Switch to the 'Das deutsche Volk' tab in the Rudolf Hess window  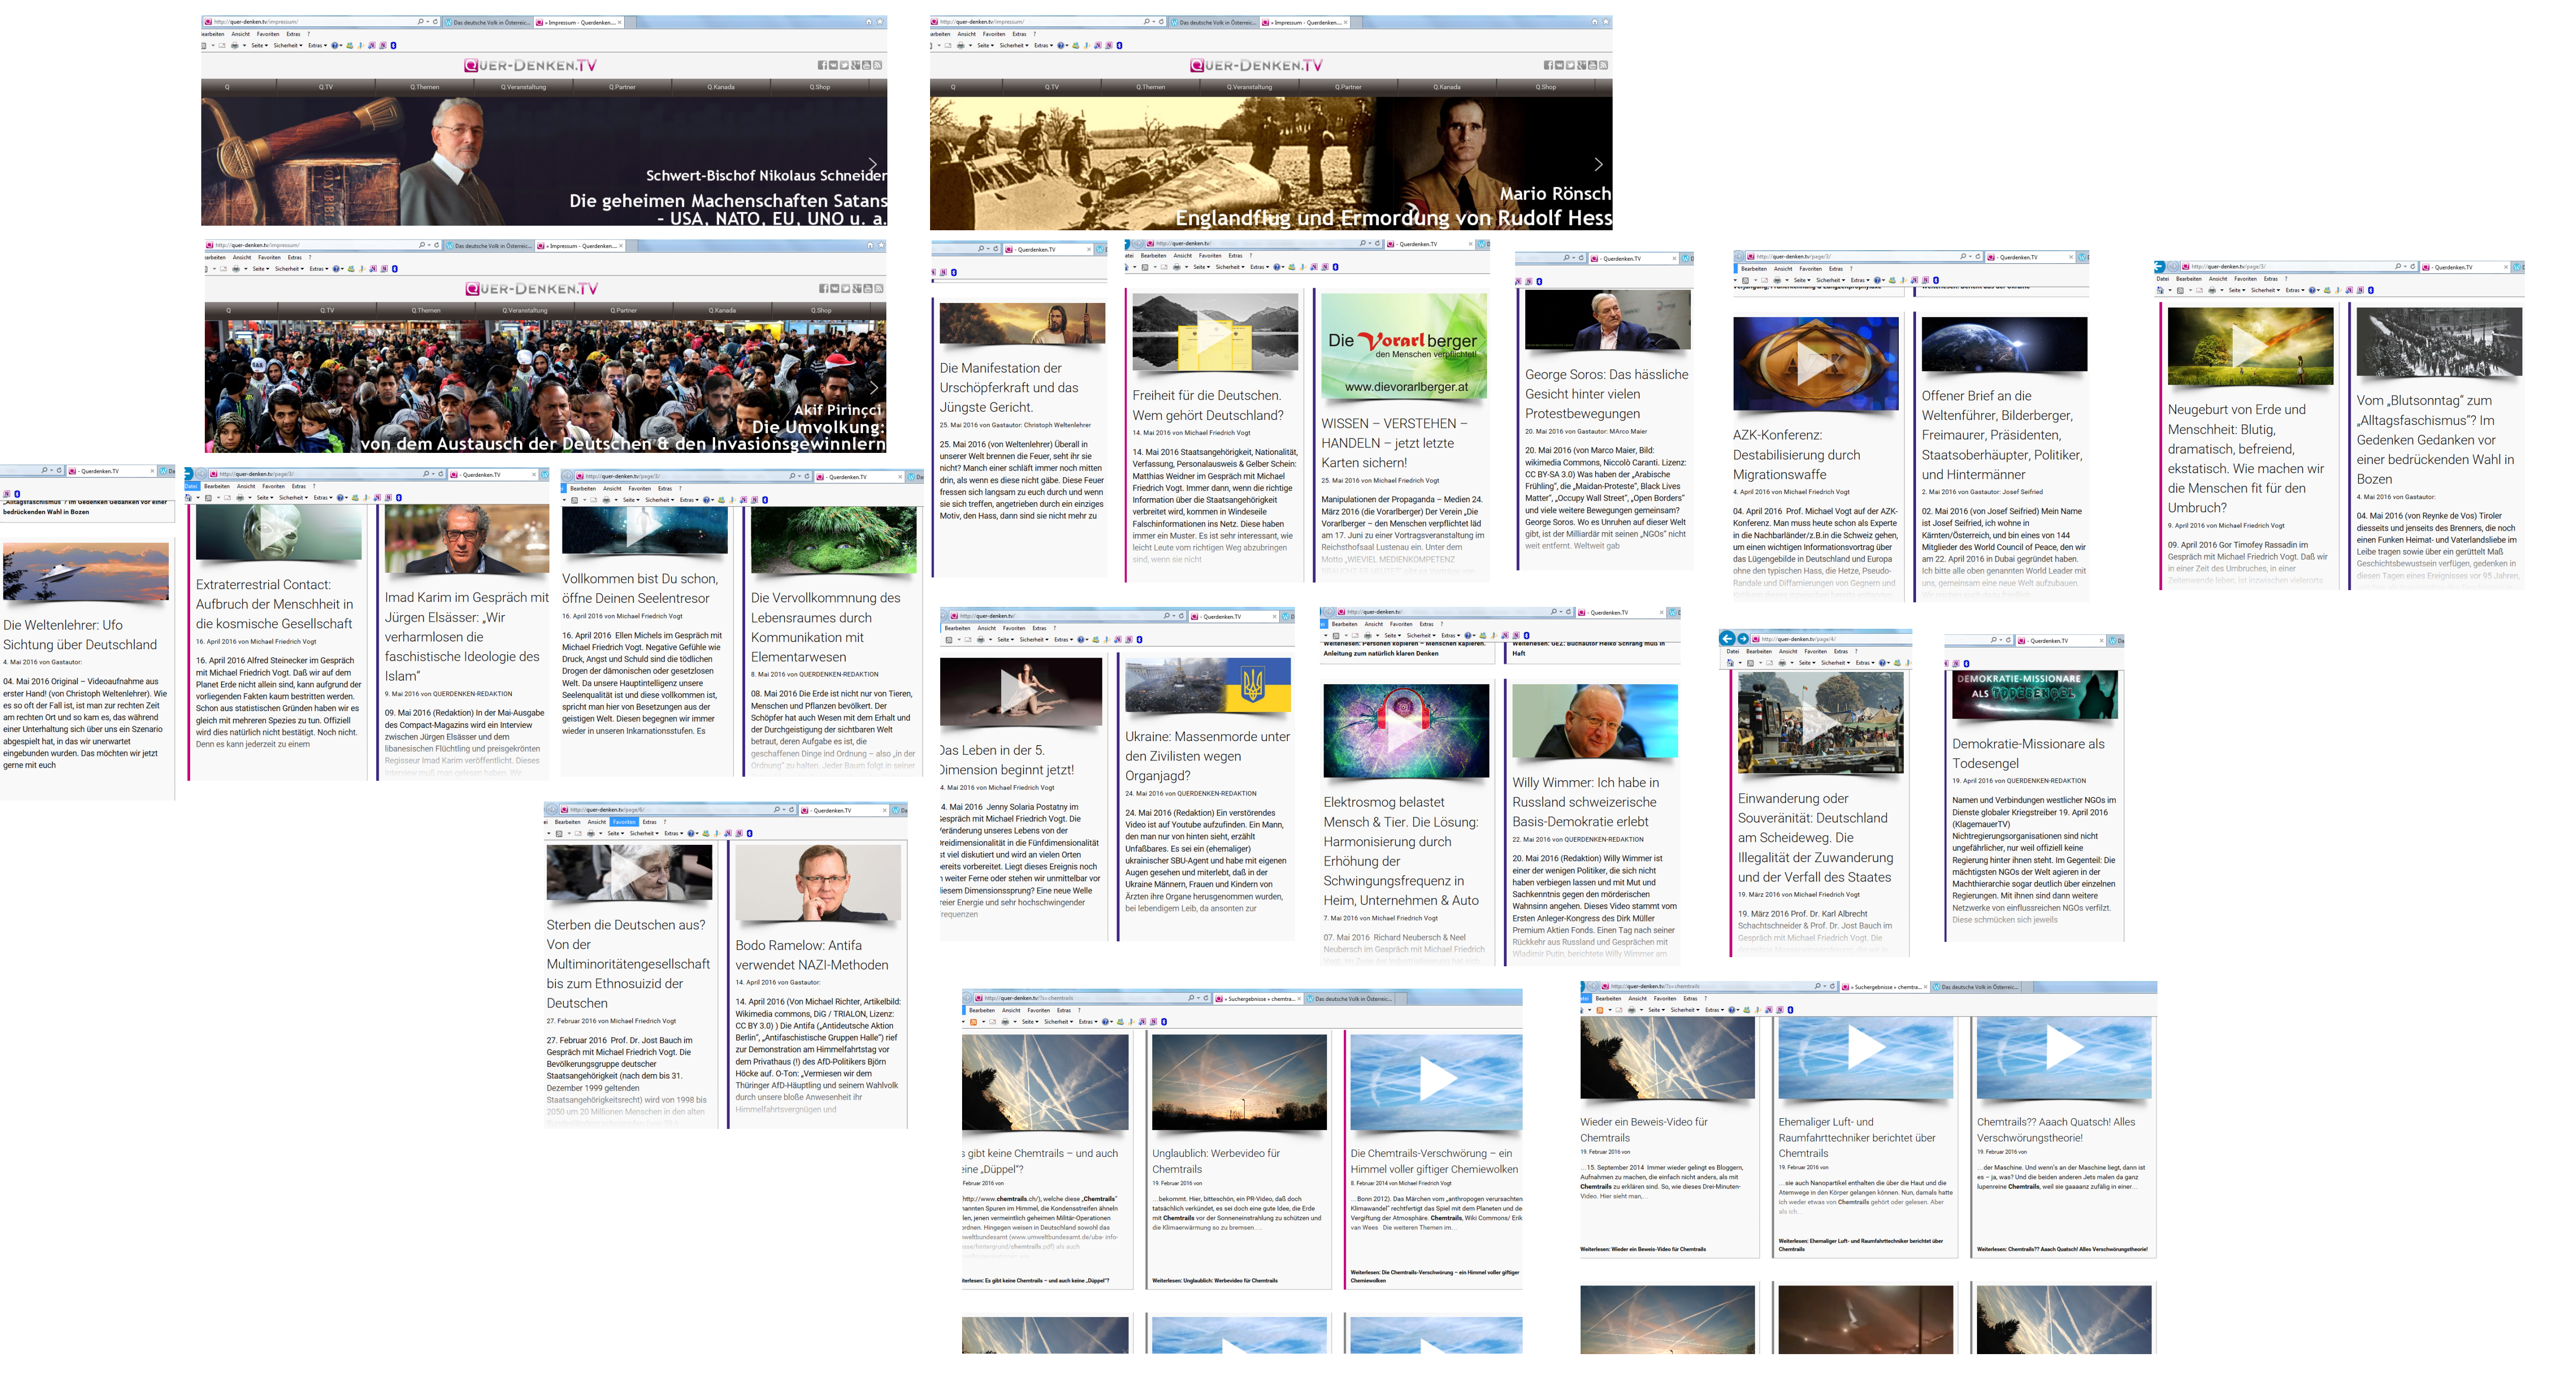(1215, 22)
